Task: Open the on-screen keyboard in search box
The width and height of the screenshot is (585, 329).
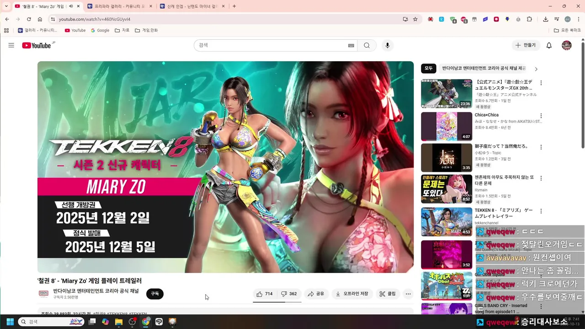Action: pos(351,45)
